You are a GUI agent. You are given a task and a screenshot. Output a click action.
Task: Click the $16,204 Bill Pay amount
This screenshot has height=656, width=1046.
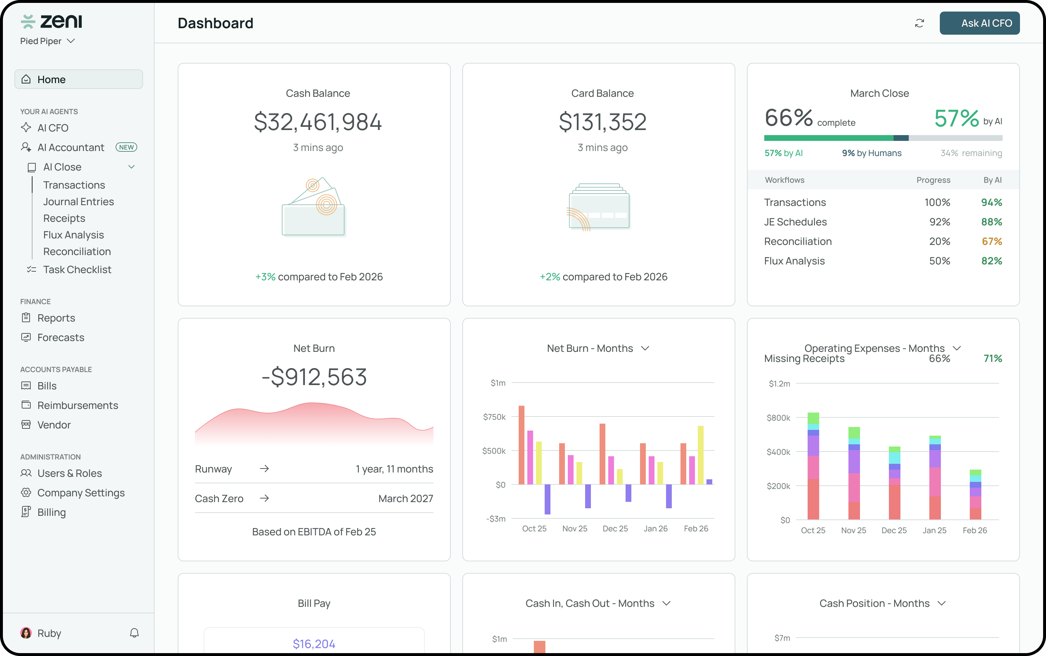click(314, 643)
